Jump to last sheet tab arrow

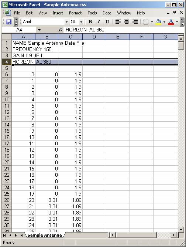pos(21,235)
